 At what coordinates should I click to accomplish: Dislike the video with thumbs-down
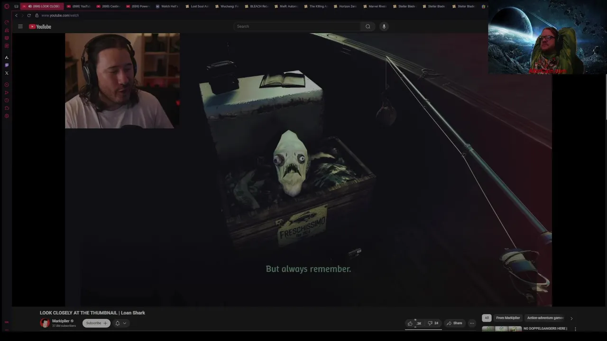tap(433, 323)
